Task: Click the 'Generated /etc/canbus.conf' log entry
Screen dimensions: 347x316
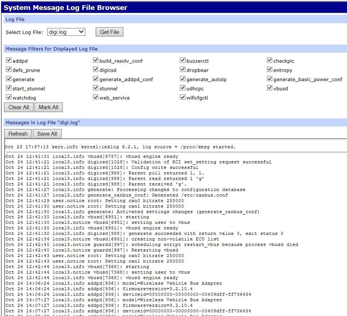Action: click(117, 195)
